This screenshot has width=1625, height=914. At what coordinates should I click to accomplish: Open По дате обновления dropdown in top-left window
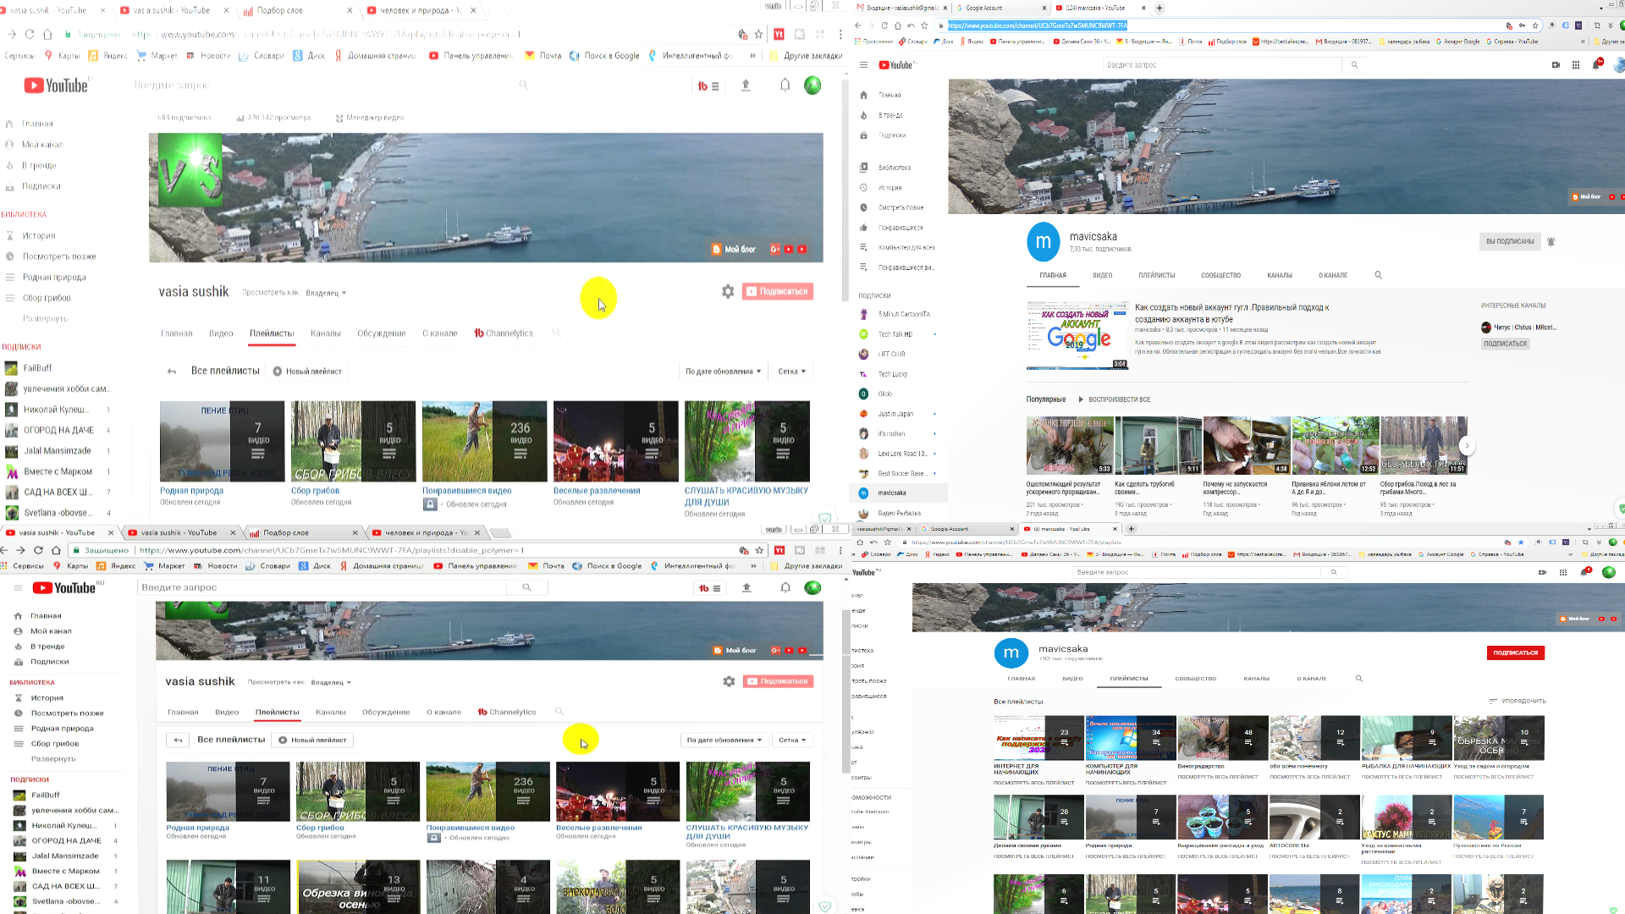click(x=724, y=372)
